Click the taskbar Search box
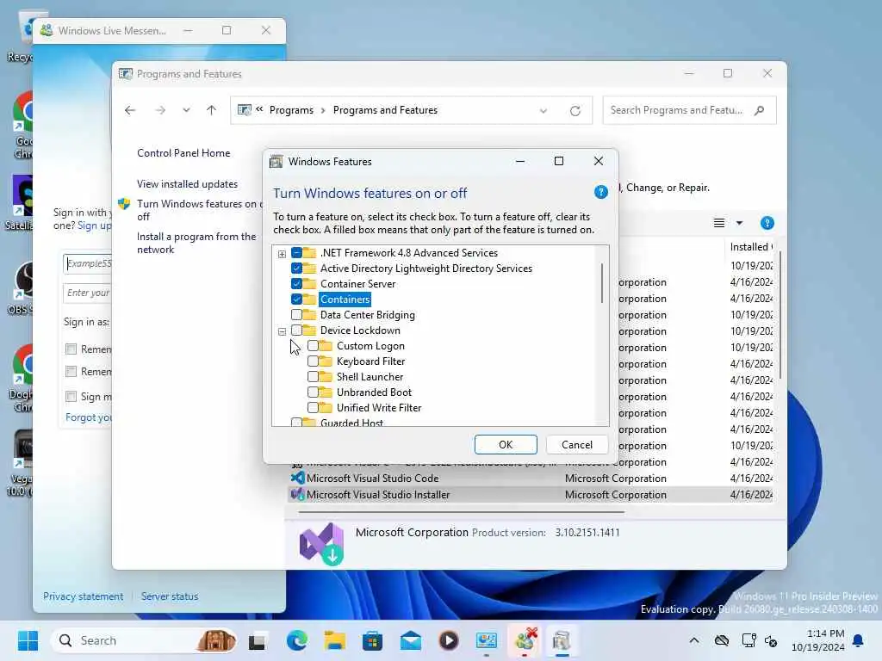This screenshot has height=661, width=882. [145, 640]
